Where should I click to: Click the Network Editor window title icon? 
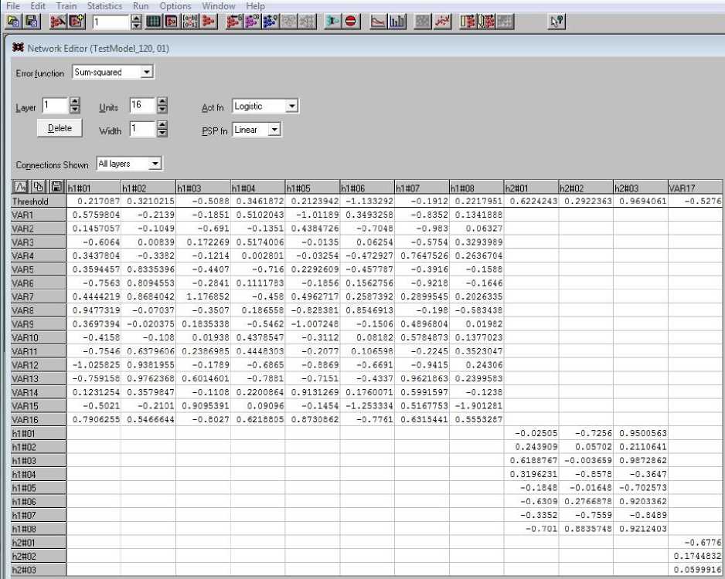click(x=18, y=48)
